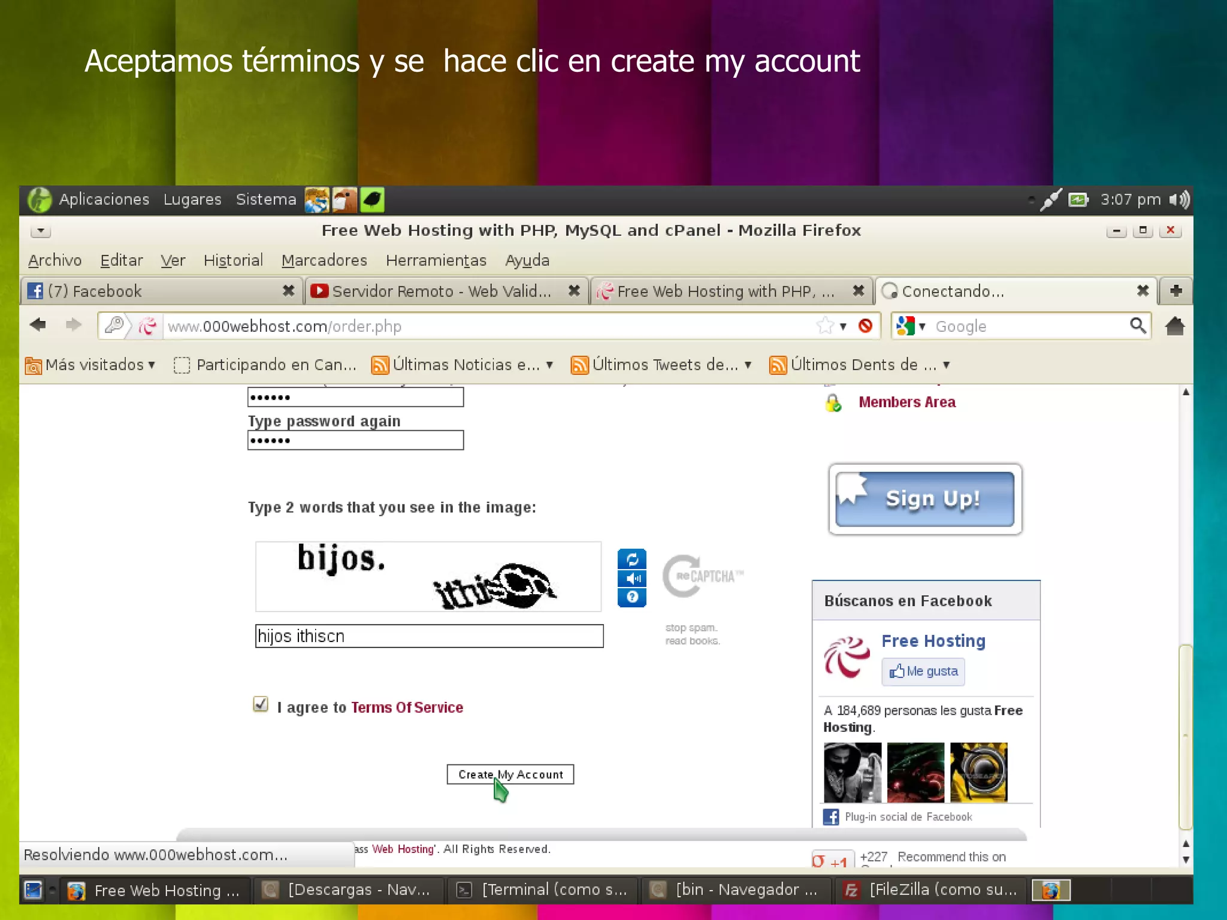Click the Firefox forward arrow
Viewport: 1227px width, 920px height.
click(x=73, y=325)
